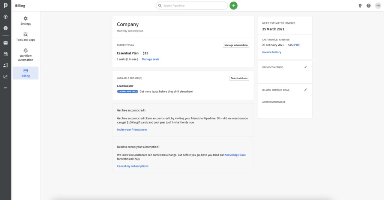384x200 pixels.
Task: Open Workflow automation menu item
Action: pos(25,55)
